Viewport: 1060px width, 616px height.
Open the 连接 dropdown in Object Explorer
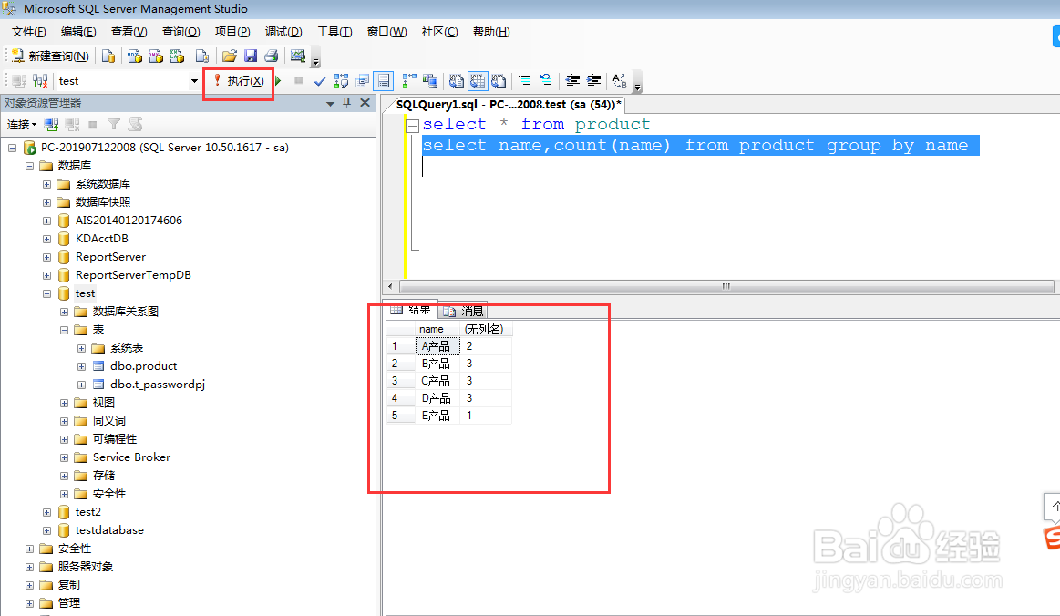(22, 125)
